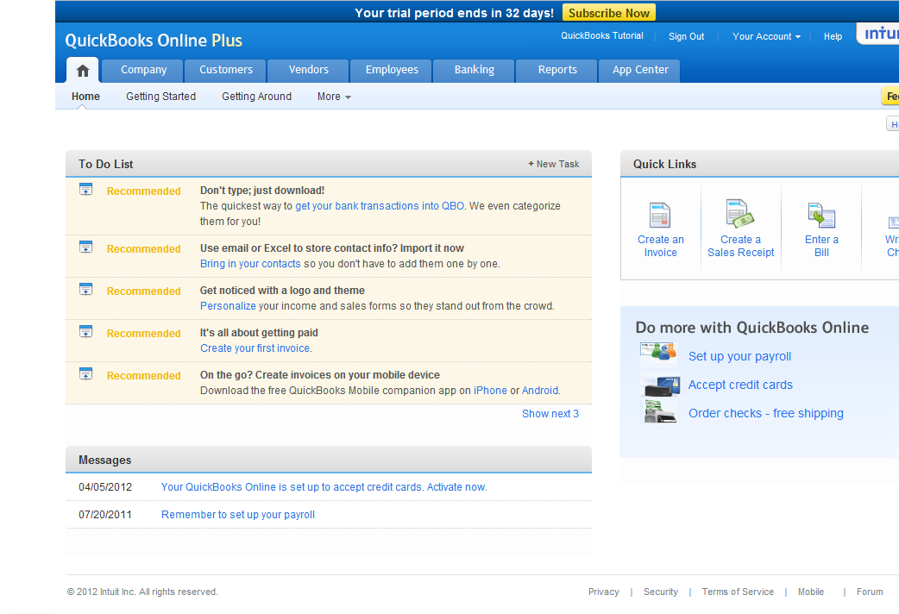899x614 pixels.
Task: Click 'Create your first invoice' link
Action: [255, 348]
